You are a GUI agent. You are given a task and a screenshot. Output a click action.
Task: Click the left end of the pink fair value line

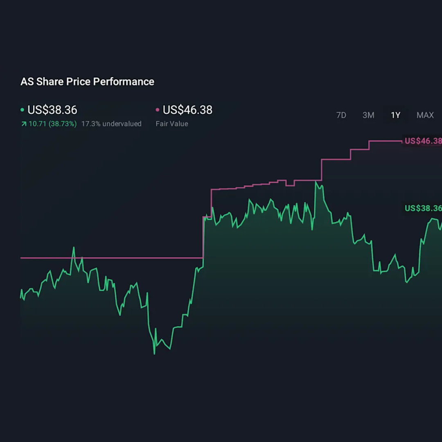click(x=21, y=258)
